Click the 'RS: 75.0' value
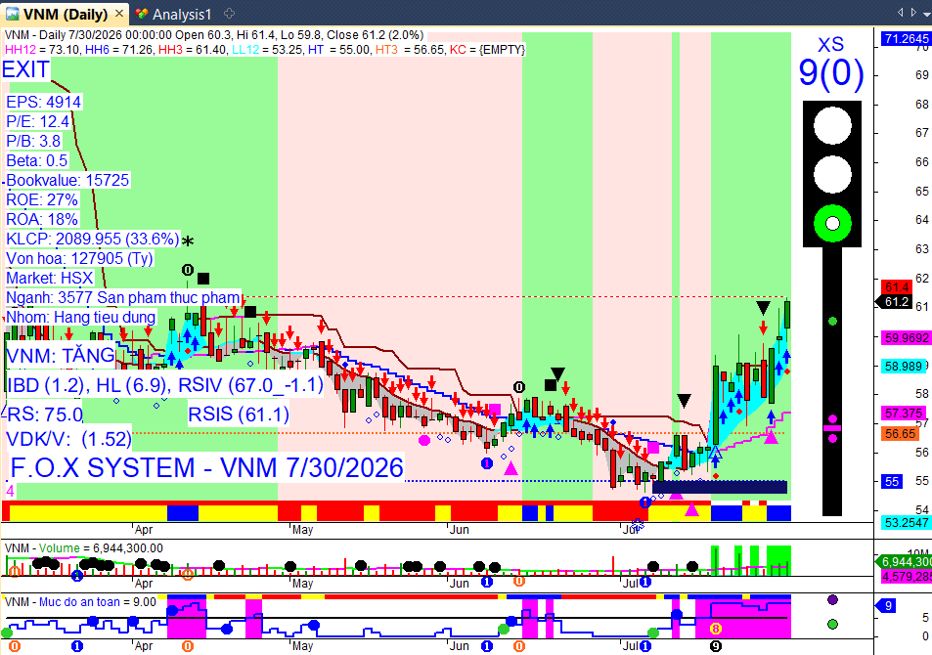This screenshot has height=655, width=932. click(45, 415)
